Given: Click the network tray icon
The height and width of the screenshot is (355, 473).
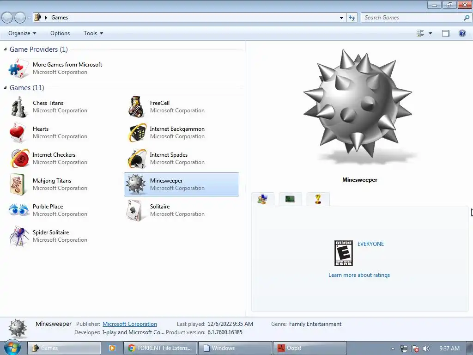Looking at the screenshot, I should (x=404, y=349).
